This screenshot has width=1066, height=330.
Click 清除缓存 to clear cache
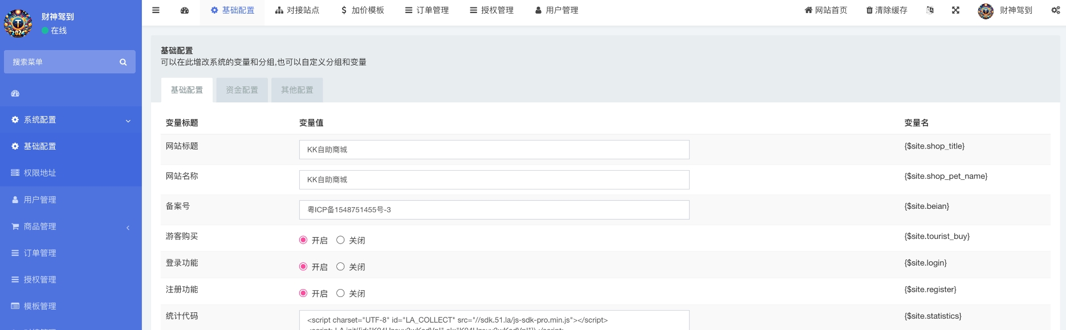(x=886, y=10)
